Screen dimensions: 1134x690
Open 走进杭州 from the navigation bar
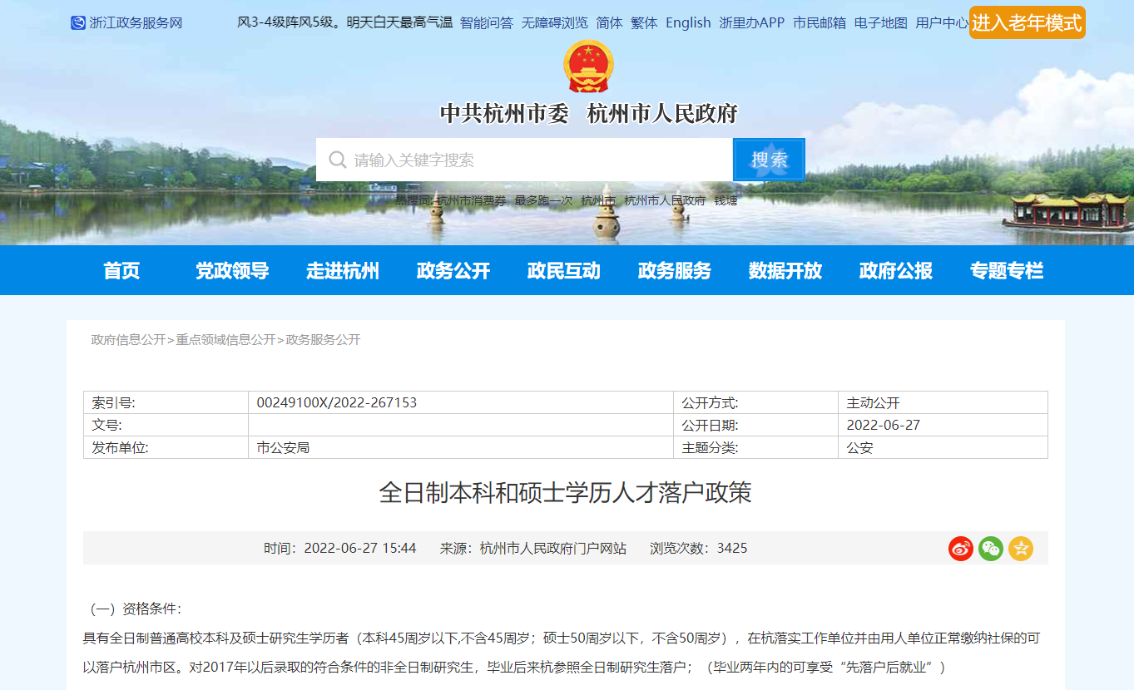[343, 270]
